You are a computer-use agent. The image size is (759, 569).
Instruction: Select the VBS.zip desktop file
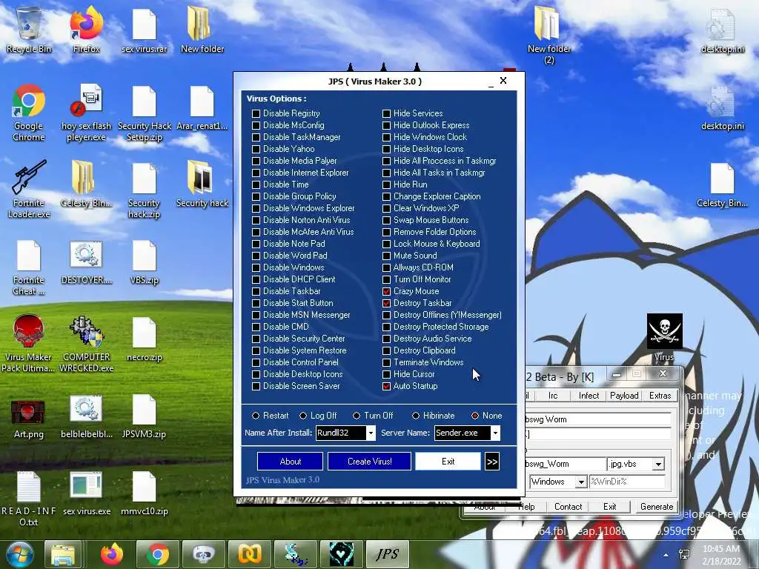[145, 262]
